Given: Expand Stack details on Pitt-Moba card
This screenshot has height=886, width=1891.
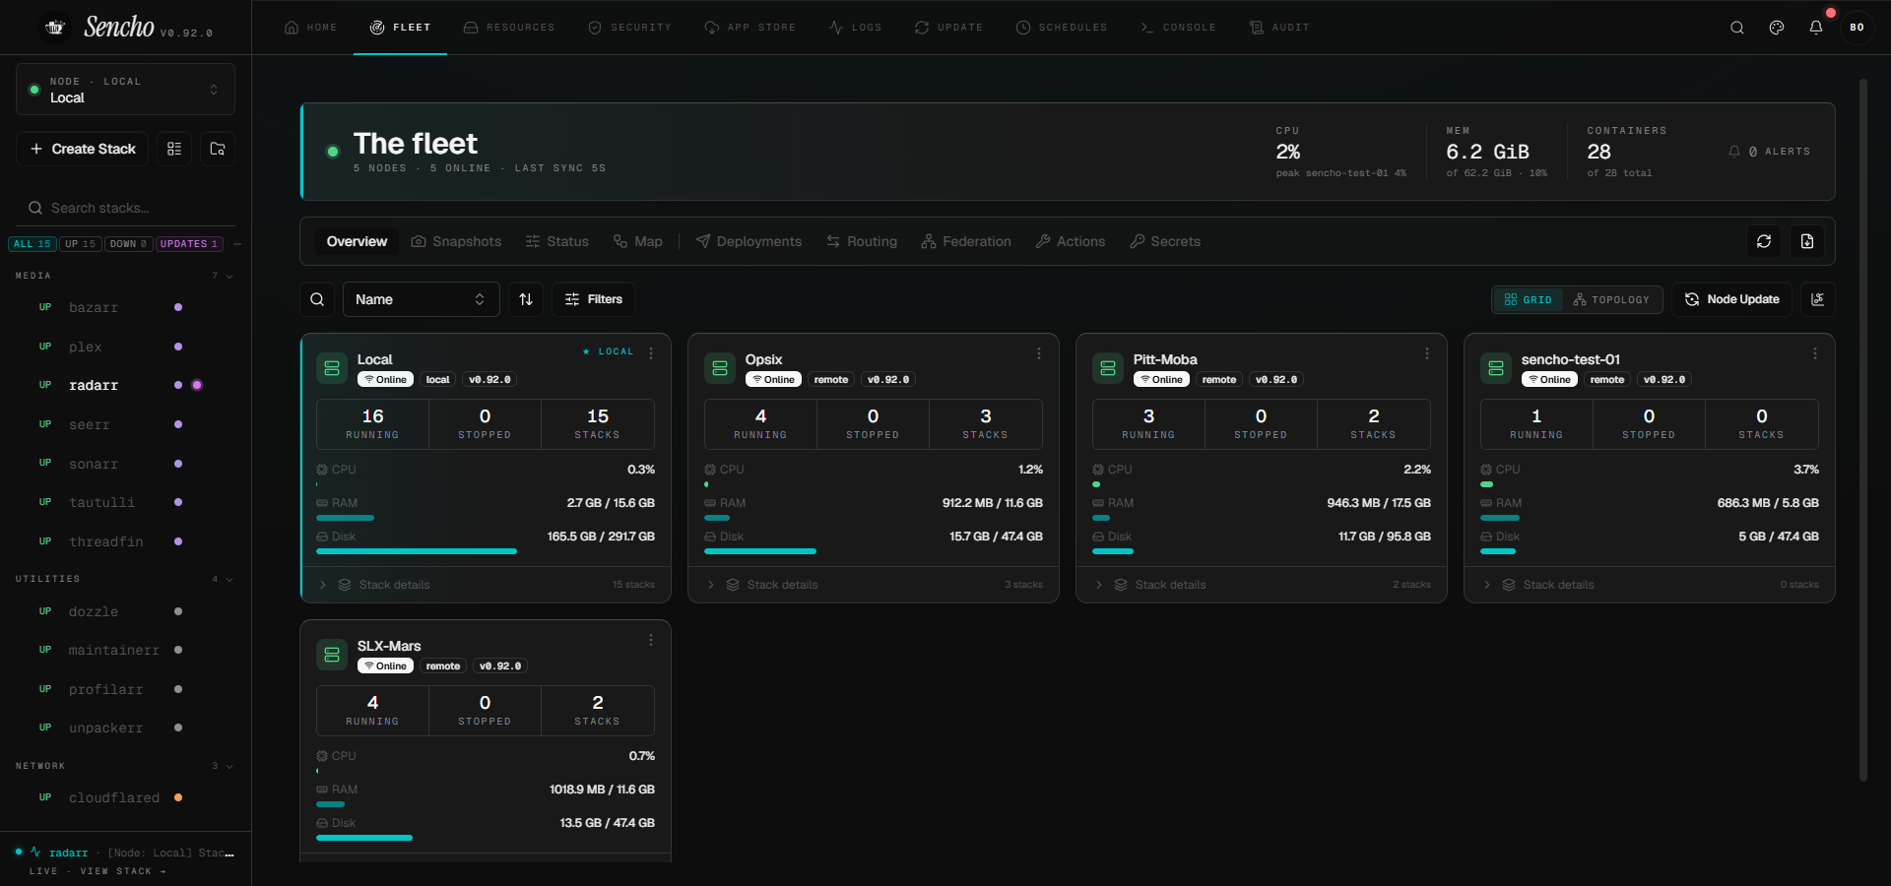Looking at the screenshot, I should point(1262,585).
